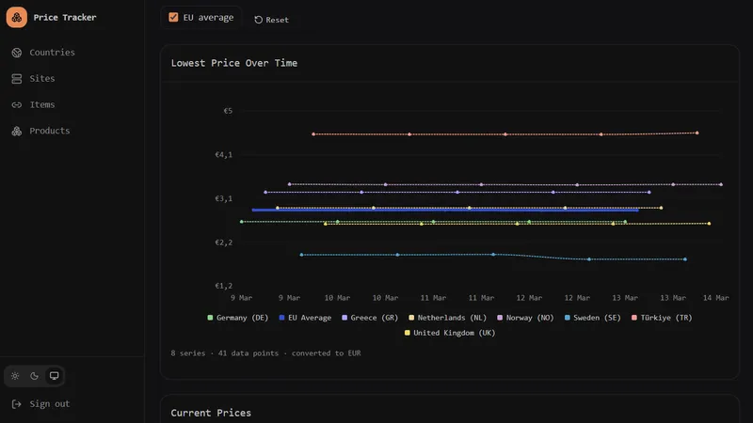This screenshot has height=423, width=753.
Task: Click the Norway (NO) legend label
Action: coord(530,318)
